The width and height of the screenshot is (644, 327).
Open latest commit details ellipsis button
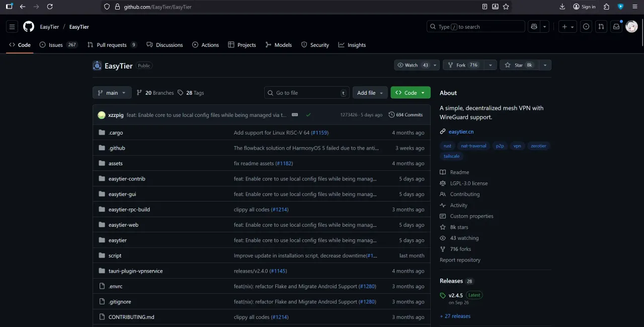[295, 115]
